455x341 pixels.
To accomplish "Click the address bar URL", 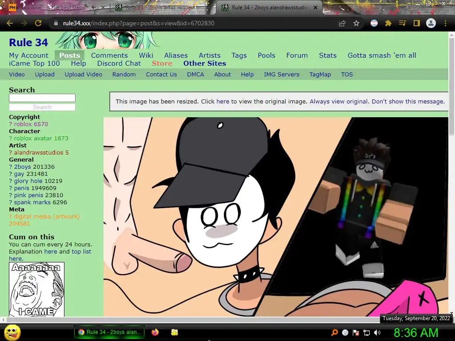I will click(x=139, y=23).
